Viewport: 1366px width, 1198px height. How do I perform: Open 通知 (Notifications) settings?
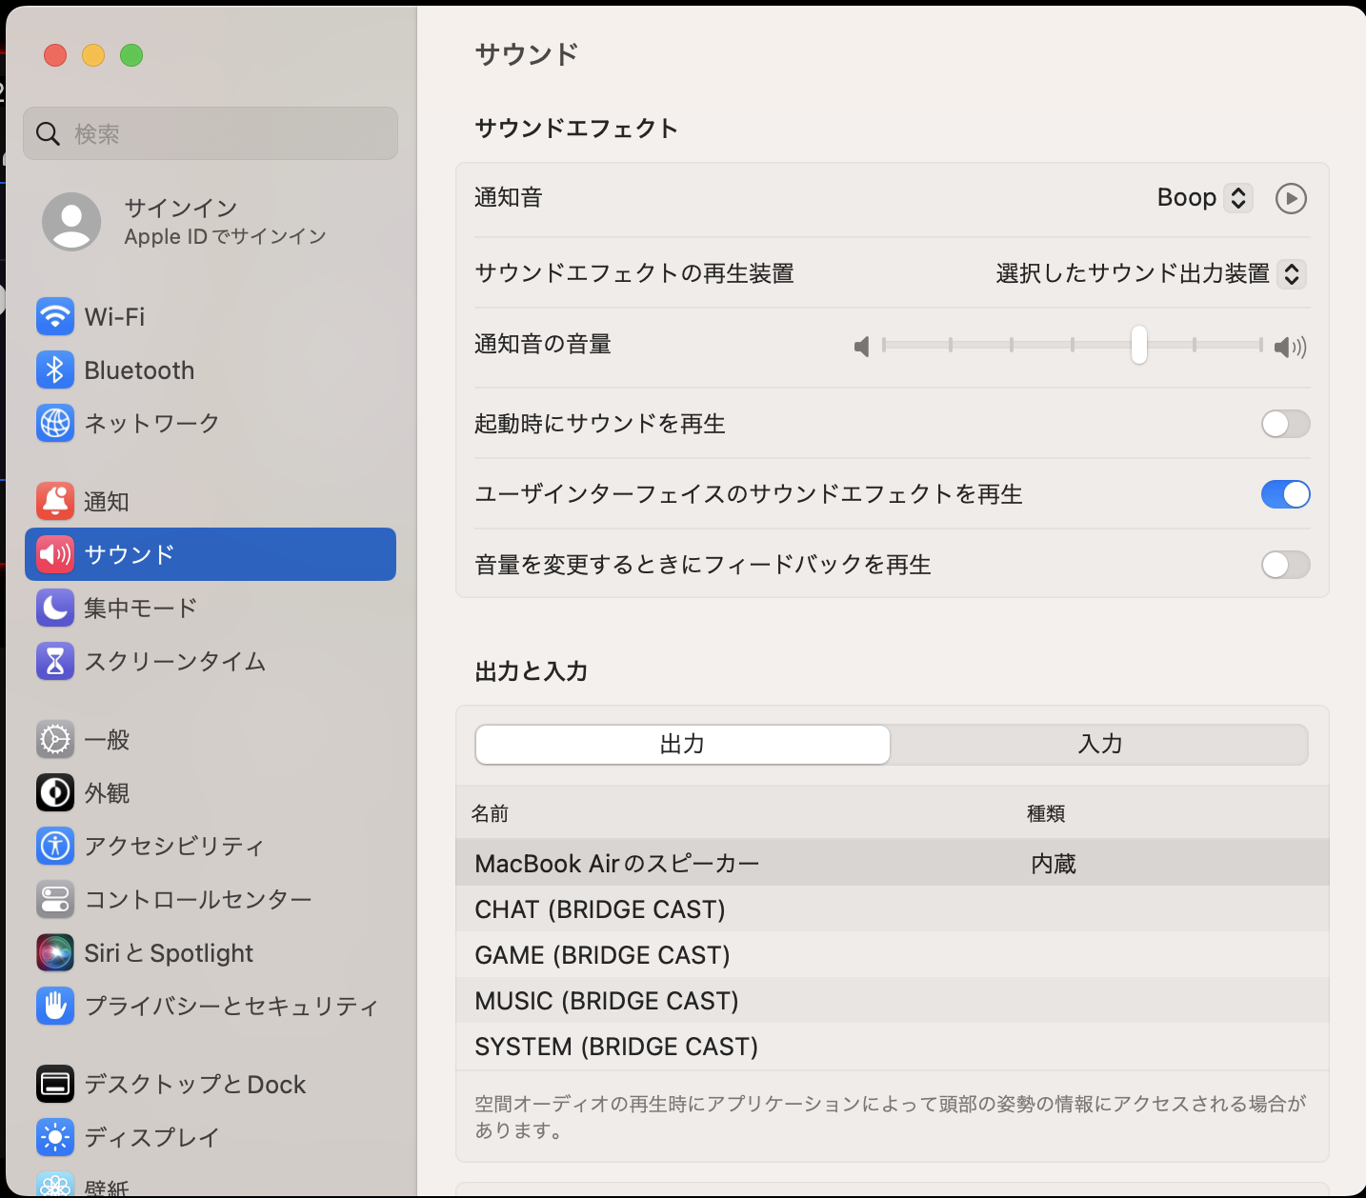(x=106, y=501)
